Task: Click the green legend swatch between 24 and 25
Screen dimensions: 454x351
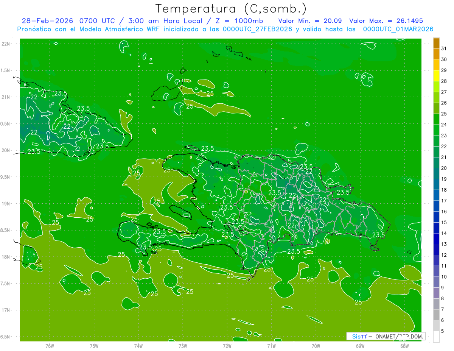Action: (436, 119)
